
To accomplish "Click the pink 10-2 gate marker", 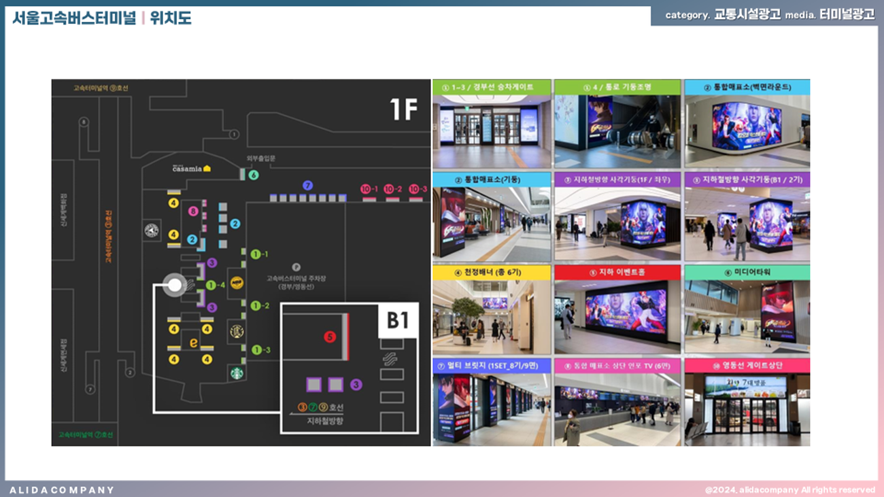I will [392, 189].
